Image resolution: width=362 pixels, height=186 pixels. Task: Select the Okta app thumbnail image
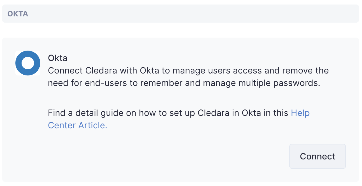[28, 63]
